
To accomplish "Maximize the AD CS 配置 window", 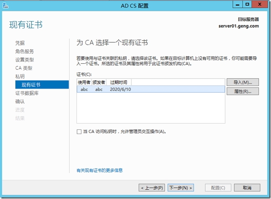I will click(x=247, y=4).
